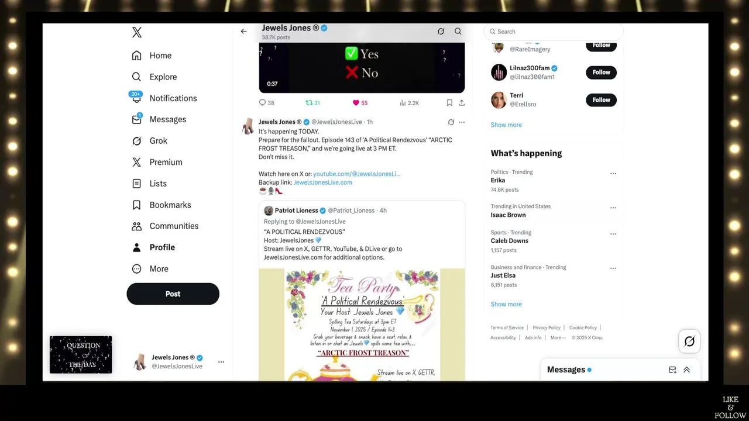Image resolution: width=749 pixels, height=421 pixels.
Task: Click Grok explain icon on Episode 143 post
Action: point(451,122)
